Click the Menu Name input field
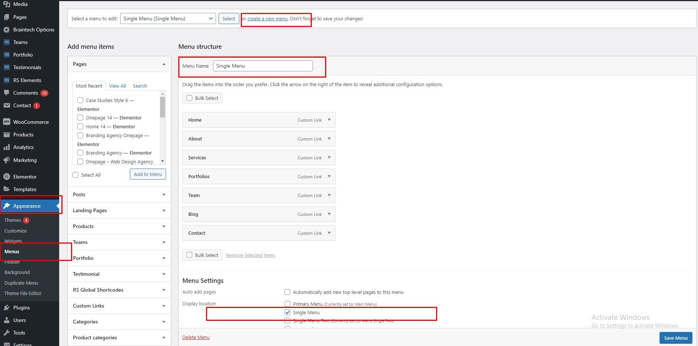The width and height of the screenshot is (698, 346). pos(263,66)
